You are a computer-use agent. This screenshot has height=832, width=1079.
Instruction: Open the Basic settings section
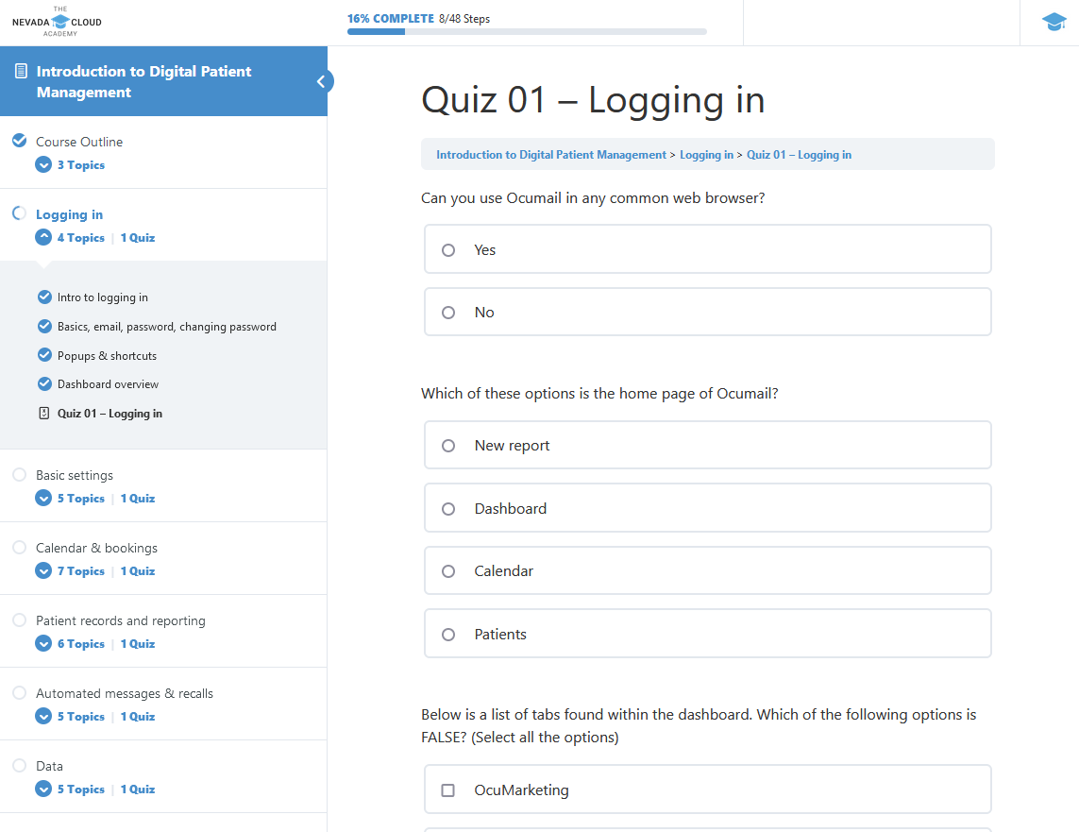pos(75,476)
